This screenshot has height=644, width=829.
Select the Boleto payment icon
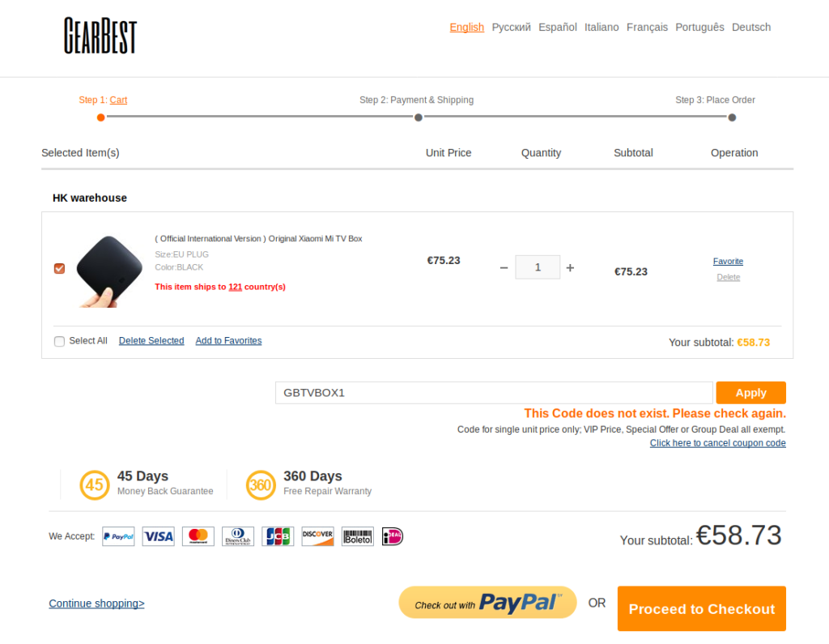coord(357,536)
